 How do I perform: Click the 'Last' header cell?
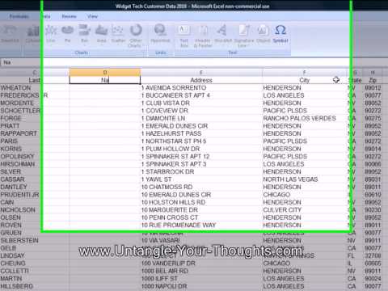(x=35, y=80)
